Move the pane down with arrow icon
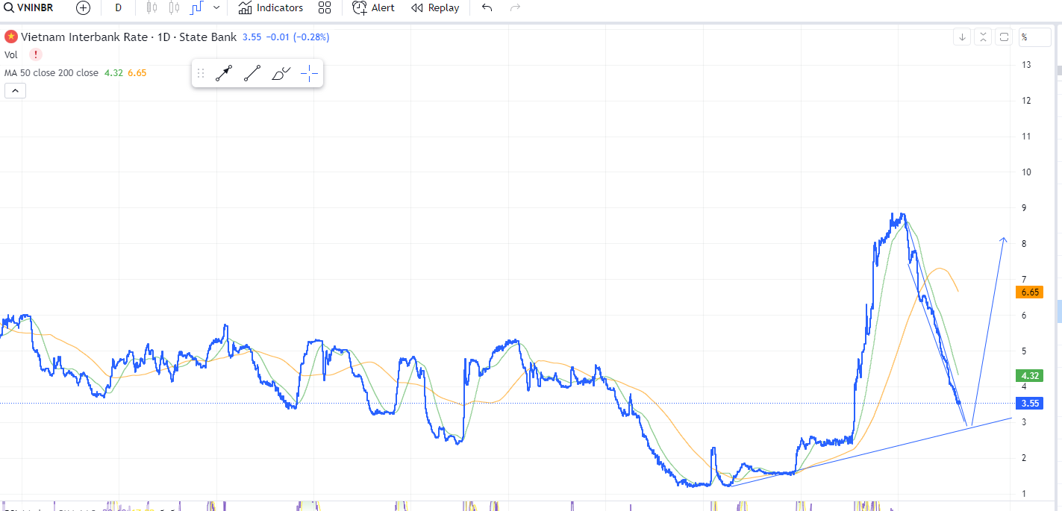The width and height of the screenshot is (1062, 511). point(963,37)
